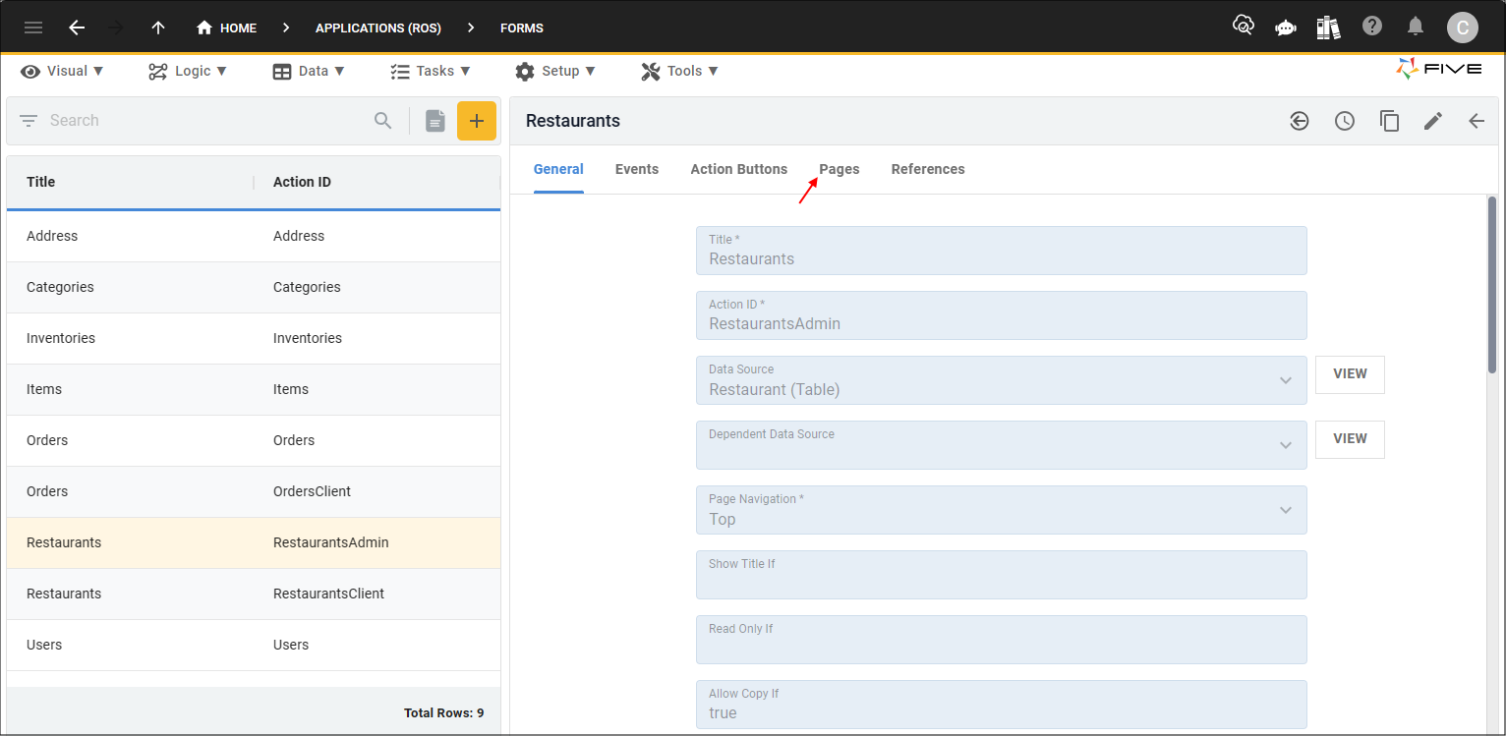Select the Orders row with Action ID Orders
The image size is (1506, 736).
[254, 441]
